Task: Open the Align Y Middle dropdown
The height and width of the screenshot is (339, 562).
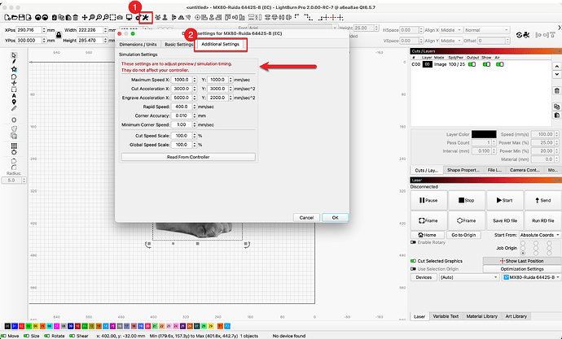Action: pyautogui.click(x=450, y=41)
